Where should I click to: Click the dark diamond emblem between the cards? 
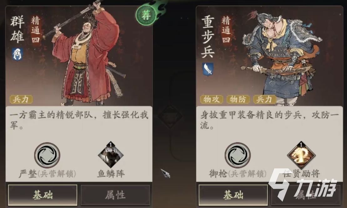click(x=170, y=116)
